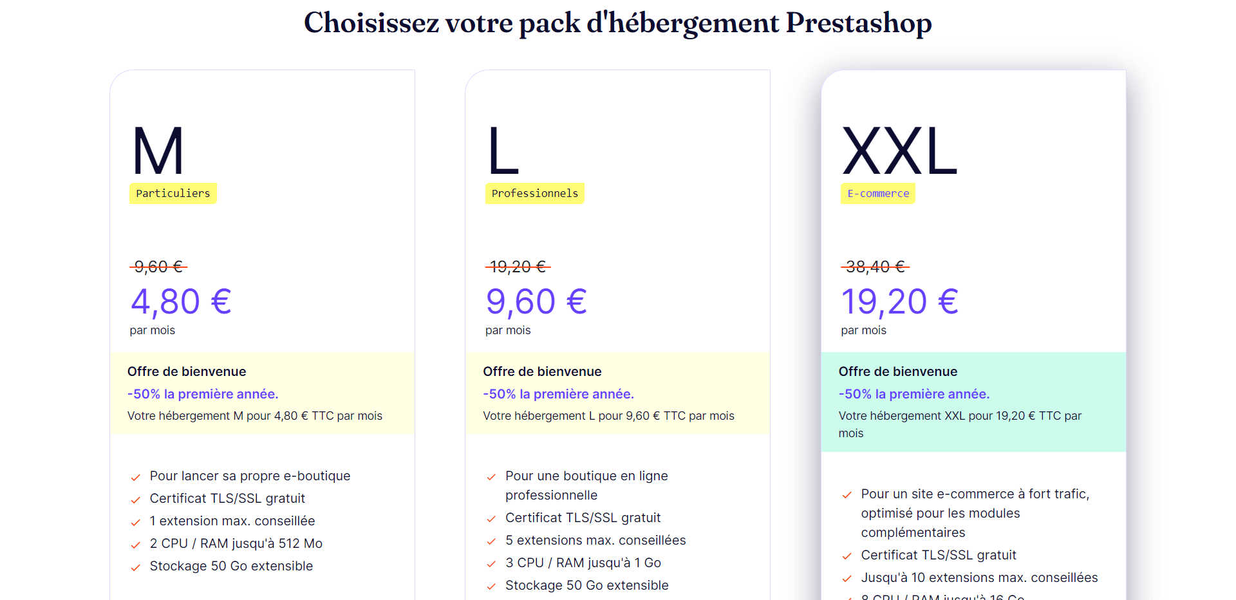Click the checkmark beside "3 CPU / RAM jusqu'à 1 Go"
Screen dimensions: 1236x600
[491, 564]
